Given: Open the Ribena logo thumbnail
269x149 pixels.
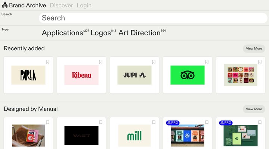Looking at the screenshot, I should [81, 75].
